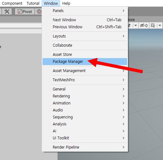Open Package Manager from the Window menu
The height and width of the screenshot is (160, 163).
(85, 62)
